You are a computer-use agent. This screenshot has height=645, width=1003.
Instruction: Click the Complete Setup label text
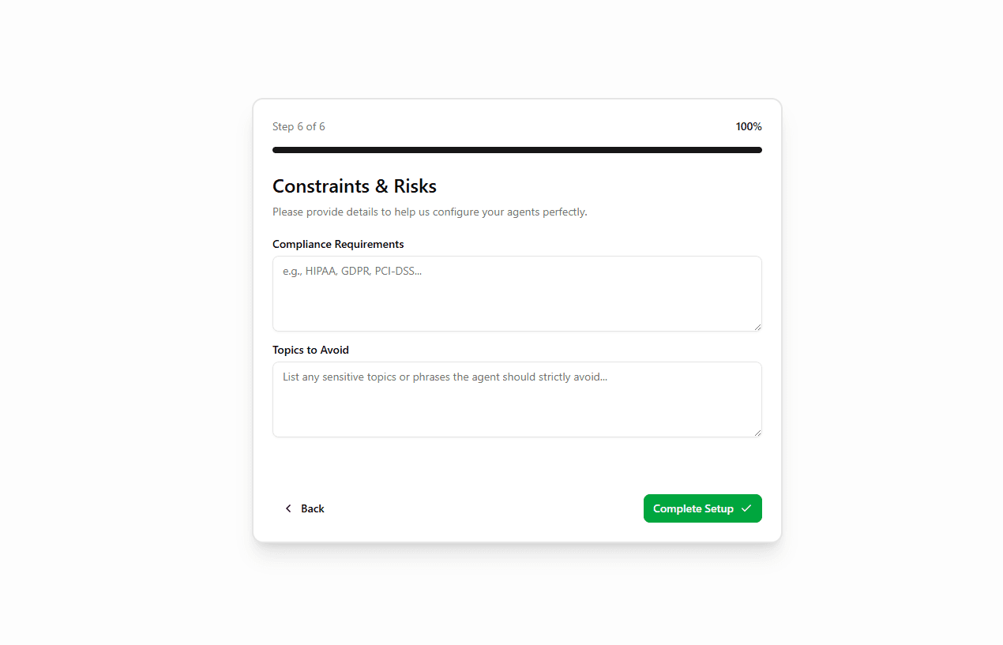tap(693, 508)
